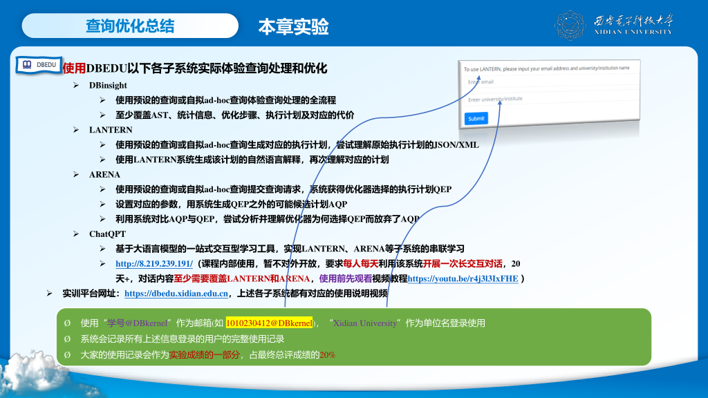Click the DBinsight bullet heading
Image resolution: width=708 pixels, height=398 pixels.
108,85
